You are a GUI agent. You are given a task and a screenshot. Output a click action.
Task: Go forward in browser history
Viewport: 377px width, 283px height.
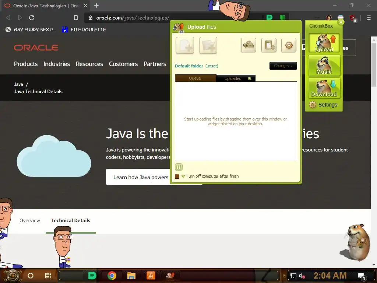coord(20,18)
